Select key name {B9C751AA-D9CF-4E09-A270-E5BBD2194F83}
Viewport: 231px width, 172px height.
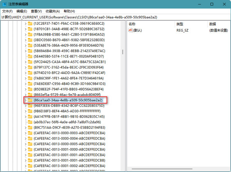(x=69, y=128)
